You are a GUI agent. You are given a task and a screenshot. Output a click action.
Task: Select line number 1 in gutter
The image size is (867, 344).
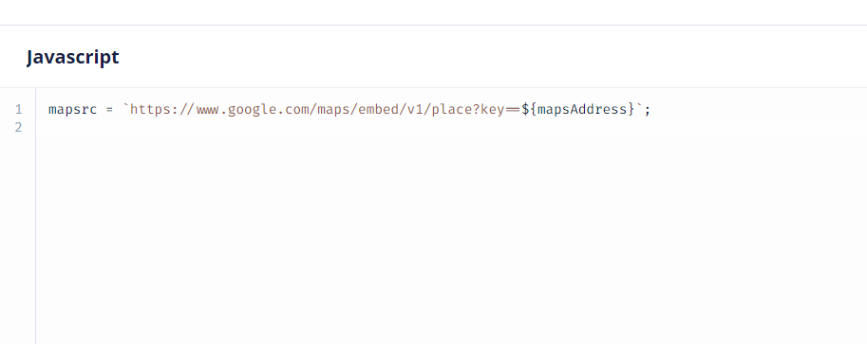click(x=19, y=109)
